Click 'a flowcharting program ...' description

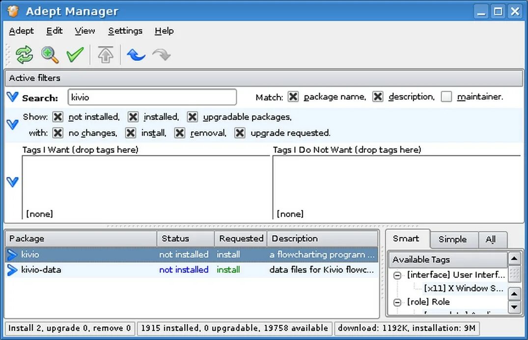(322, 255)
